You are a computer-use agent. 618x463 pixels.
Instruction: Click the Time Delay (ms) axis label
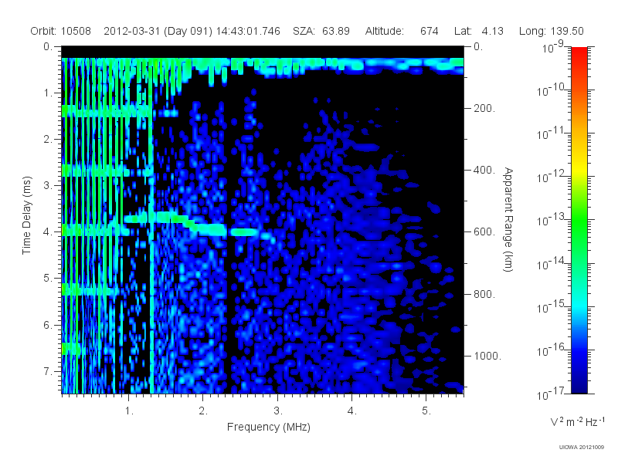click(26, 215)
